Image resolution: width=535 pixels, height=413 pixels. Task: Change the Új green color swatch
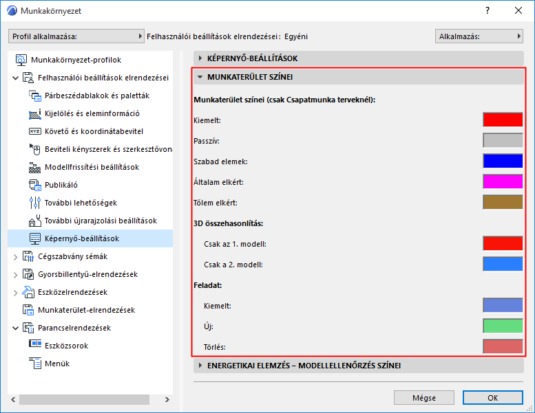[503, 326]
